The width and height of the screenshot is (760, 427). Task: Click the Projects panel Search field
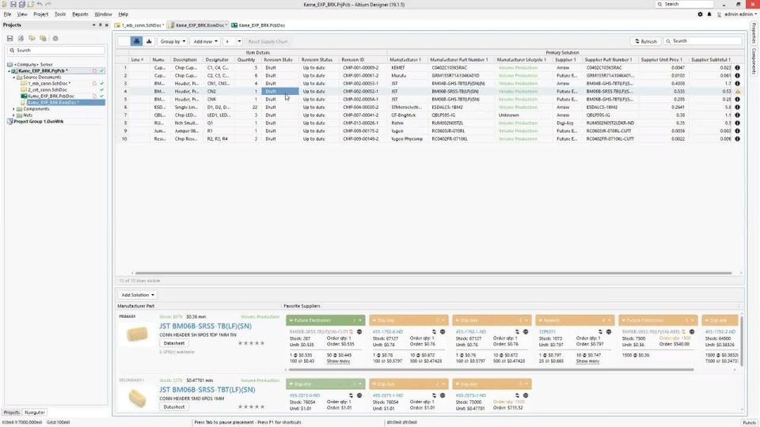pyautogui.click(x=56, y=51)
